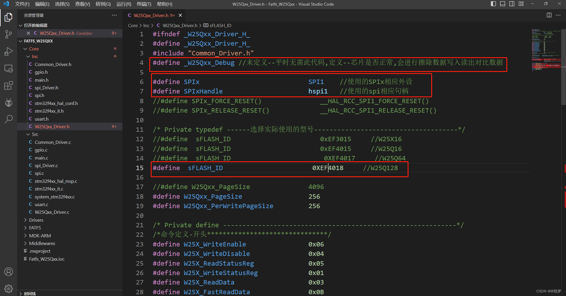Open customize layout icon
566x296 pixels.
[x=521, y=4]
